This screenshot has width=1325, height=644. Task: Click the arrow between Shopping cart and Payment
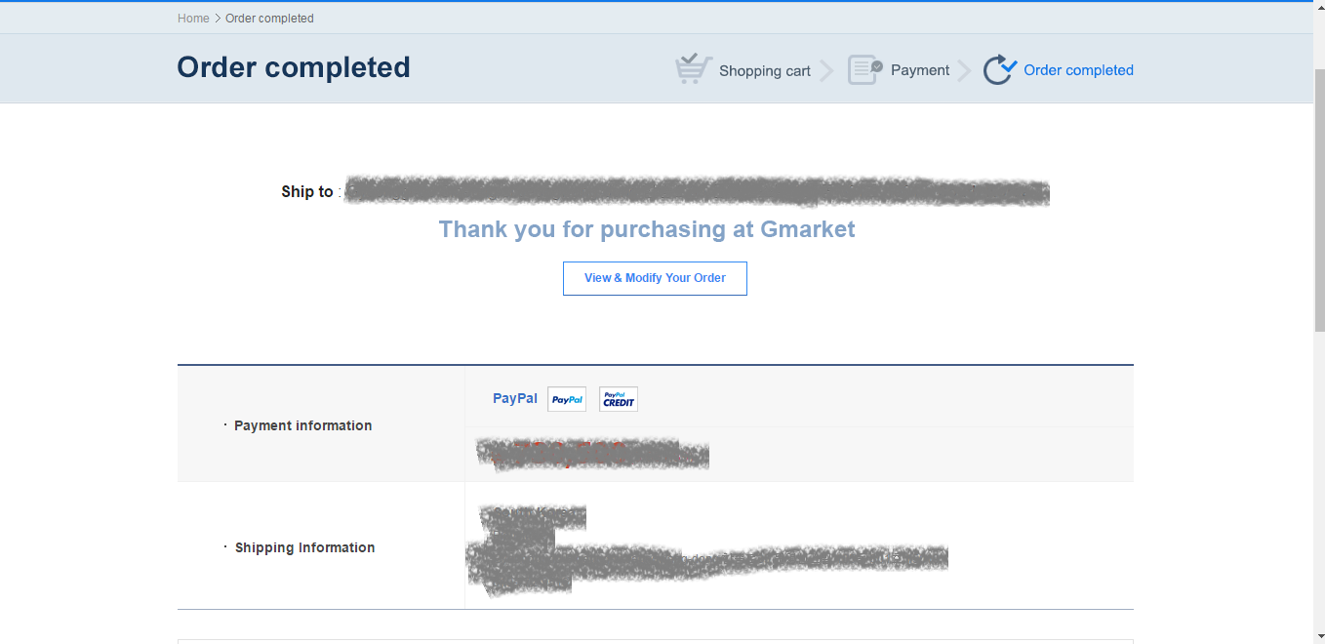click(x=827, y=70)
